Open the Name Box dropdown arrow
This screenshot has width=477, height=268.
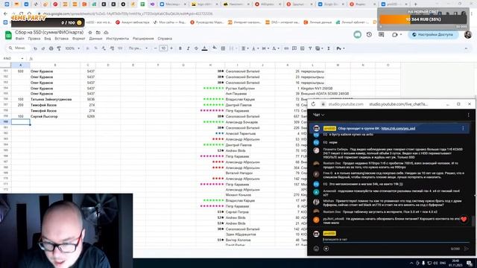[22, 58]
